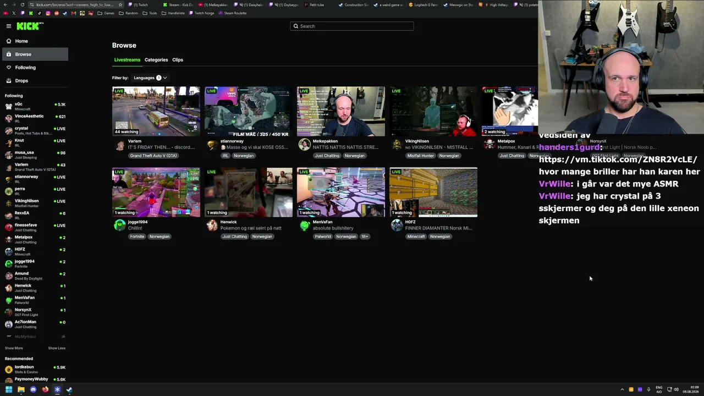
Task: Open Twitch Norge bookmark
Action: (201, 13)
